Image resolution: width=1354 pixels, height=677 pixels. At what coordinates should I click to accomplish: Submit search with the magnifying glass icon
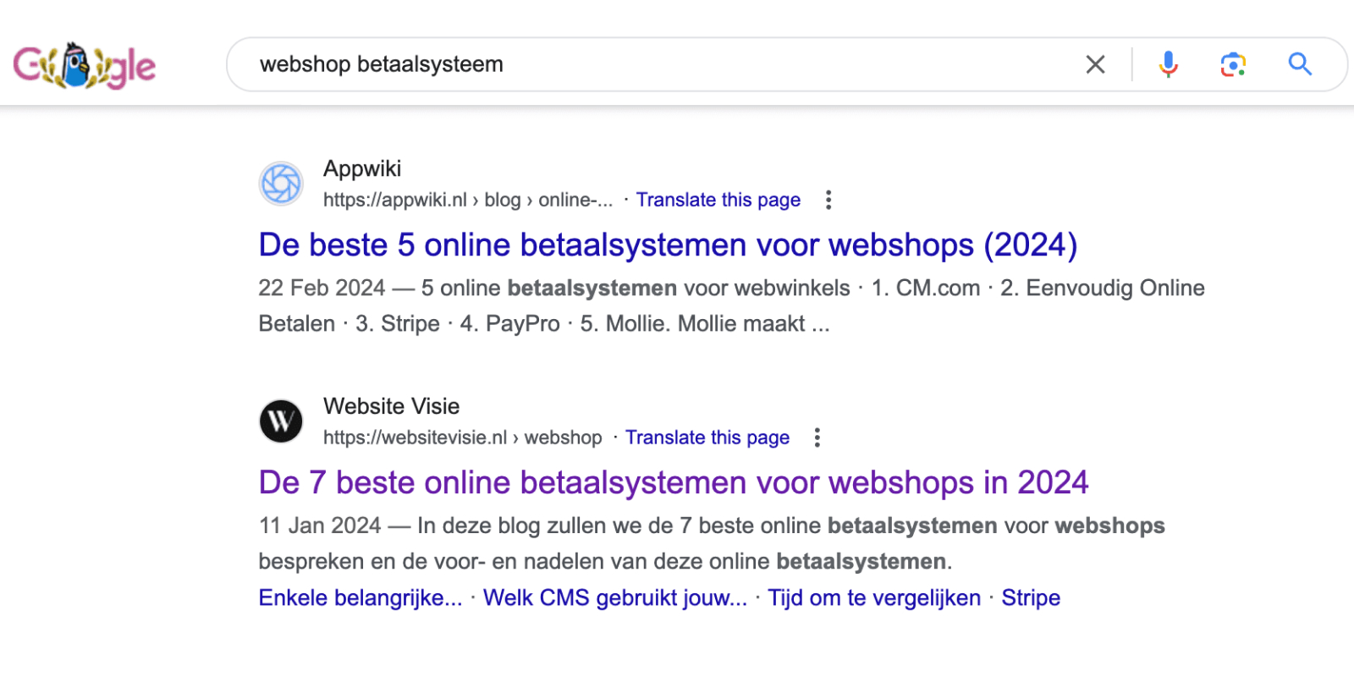pos(1300,64)
